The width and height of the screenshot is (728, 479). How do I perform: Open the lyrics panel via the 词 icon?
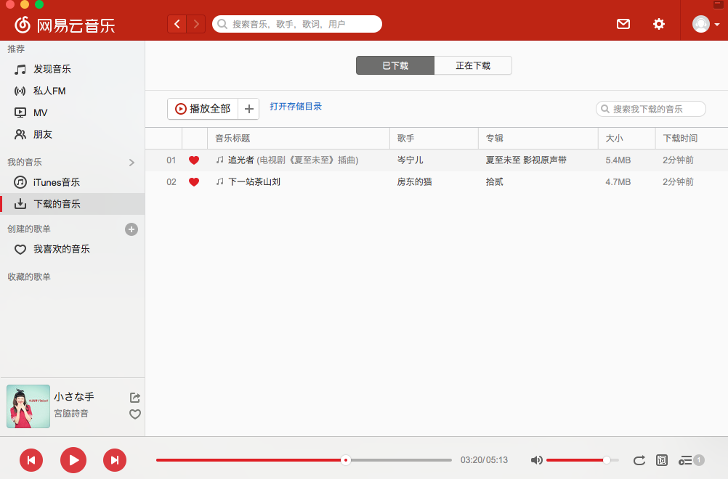[662, 460]
